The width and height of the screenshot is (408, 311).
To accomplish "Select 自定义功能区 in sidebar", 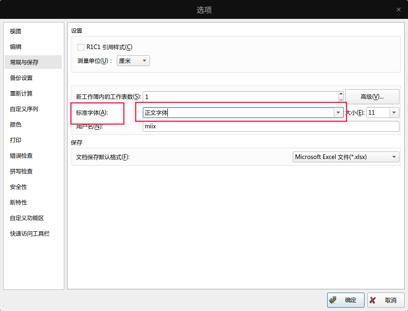I will (x=27, y=218).
